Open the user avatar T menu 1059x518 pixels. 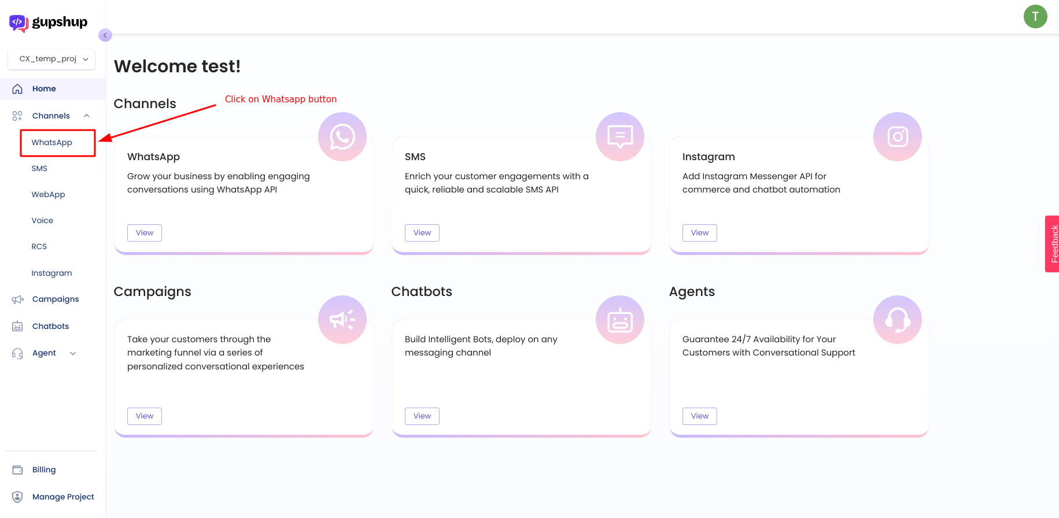(1035, 16)
